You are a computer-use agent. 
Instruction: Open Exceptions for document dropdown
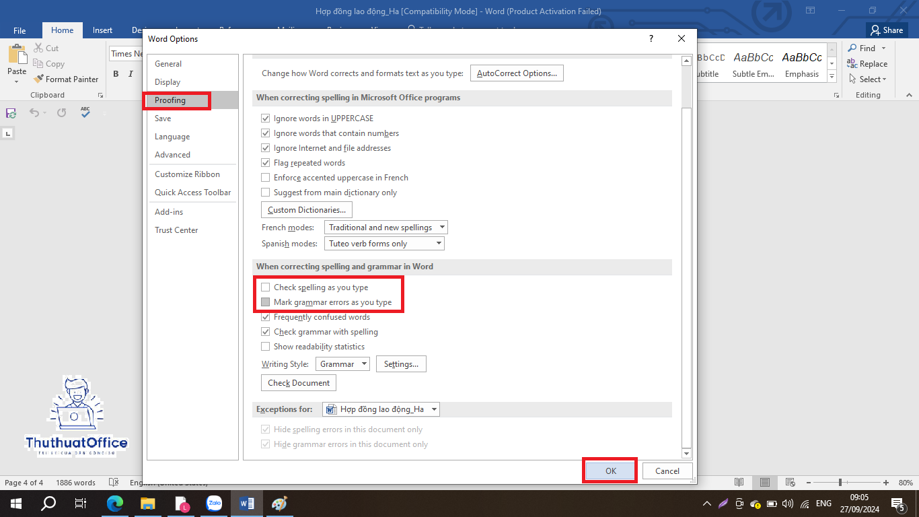(x=381, y=409)
